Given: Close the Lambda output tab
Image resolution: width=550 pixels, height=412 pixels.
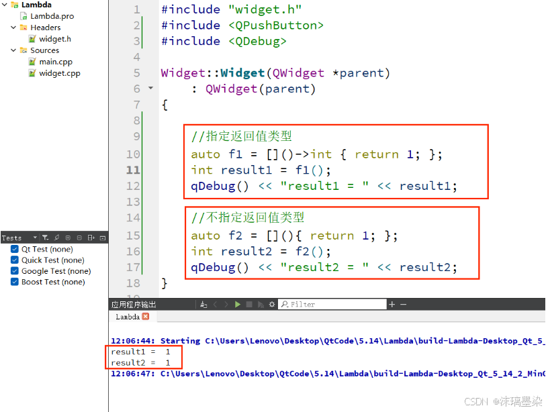Looking at the screenshot, I should point(146,316).
